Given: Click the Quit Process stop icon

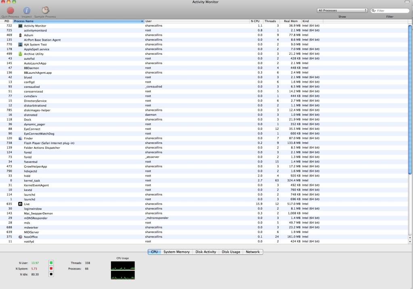Looking at the screenshot, I should pyautogui.click(x=10, y=10).
